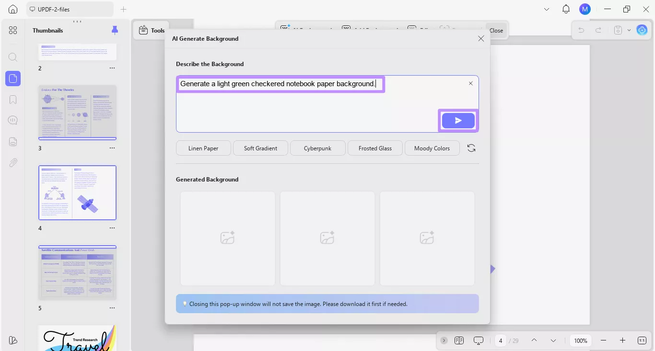
Task: Open the layers icon at sidebar bottom
Action: pos(13,340)
